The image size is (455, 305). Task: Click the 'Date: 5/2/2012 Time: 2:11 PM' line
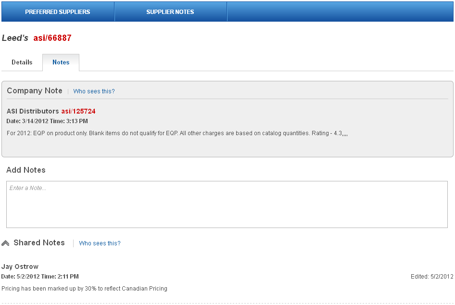click(40, 277)
